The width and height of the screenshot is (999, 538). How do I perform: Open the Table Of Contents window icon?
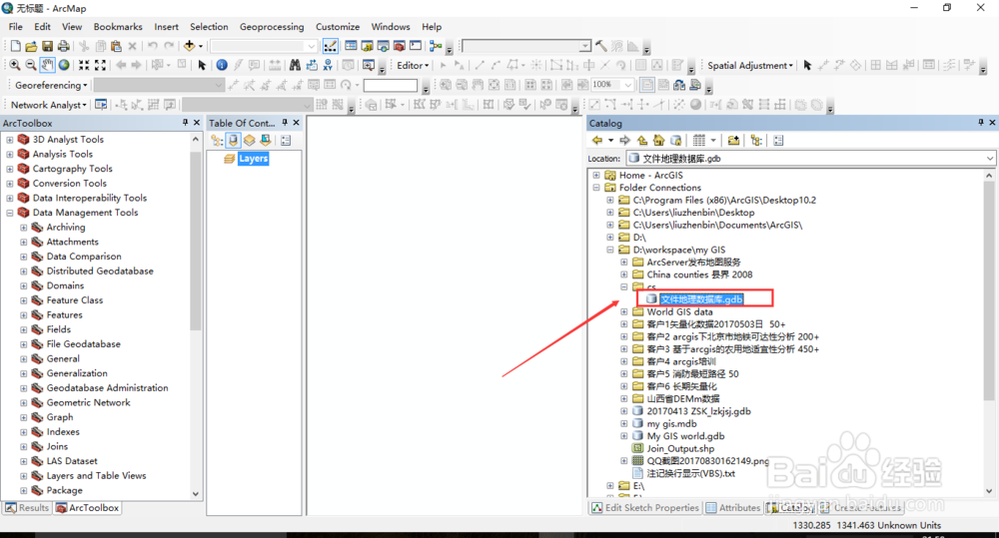pyautogui.click(x=351, y=46)
